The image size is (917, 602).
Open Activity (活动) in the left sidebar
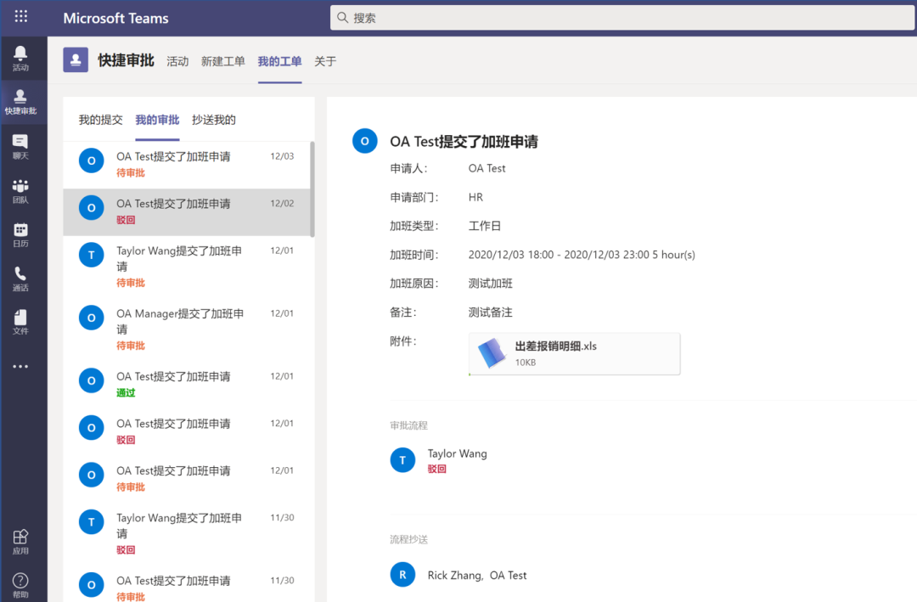point(20,59)
